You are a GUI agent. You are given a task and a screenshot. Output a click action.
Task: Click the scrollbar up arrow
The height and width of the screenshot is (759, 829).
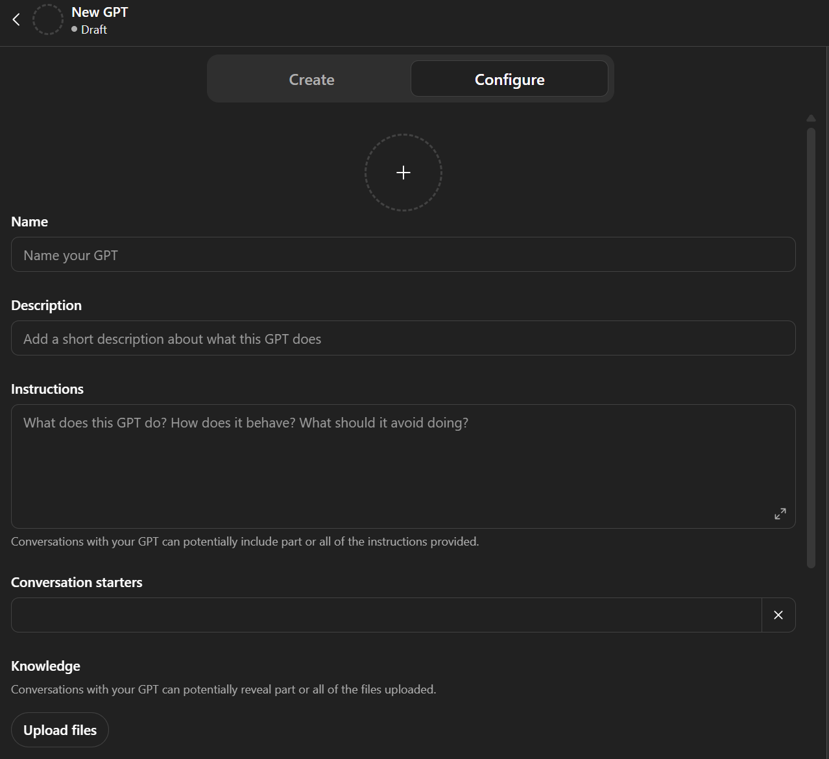click(811, 118)
